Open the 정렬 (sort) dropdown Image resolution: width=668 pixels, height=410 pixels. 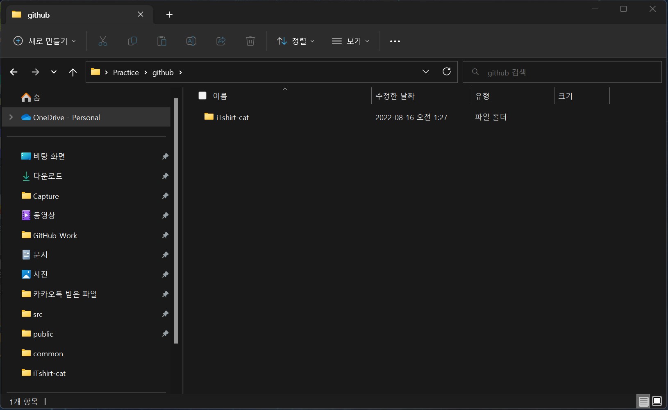(296, 41)
